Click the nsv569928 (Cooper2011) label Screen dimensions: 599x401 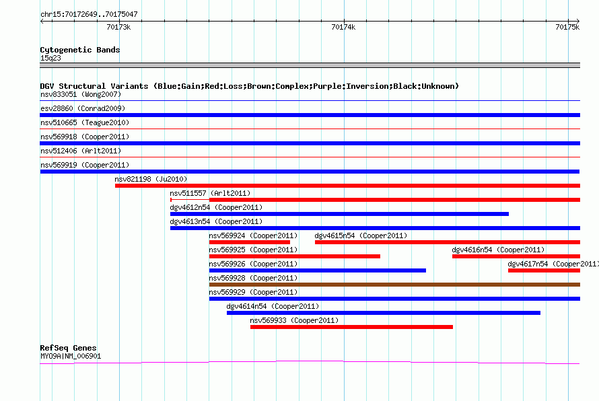pyautogui.click(x=253, y=278)
